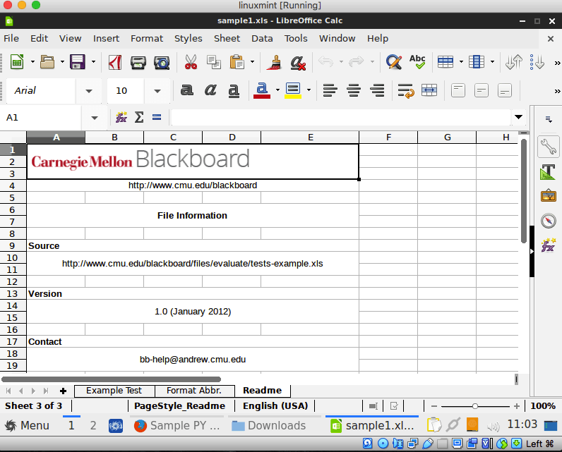The width and height of the screenshot is (562, 452).
Task: Click the vertical scrollbar
Action: click(524, 192)
